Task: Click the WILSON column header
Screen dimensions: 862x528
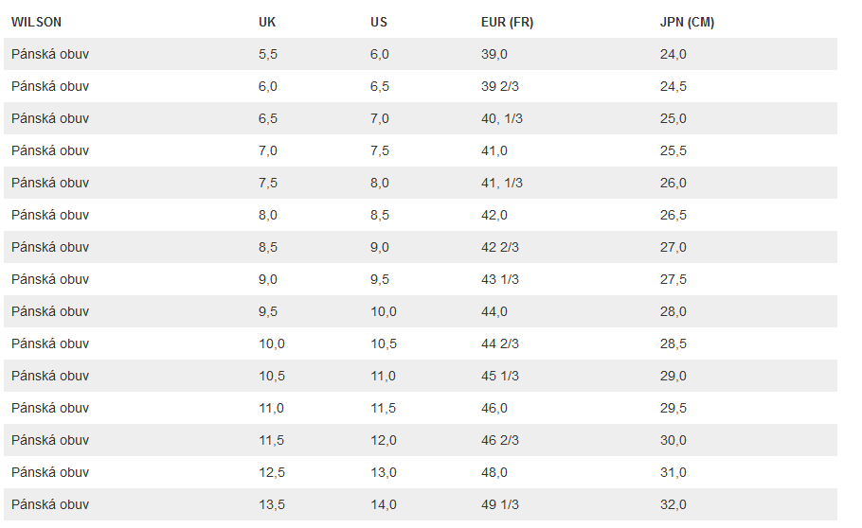Action: point(36,22)
